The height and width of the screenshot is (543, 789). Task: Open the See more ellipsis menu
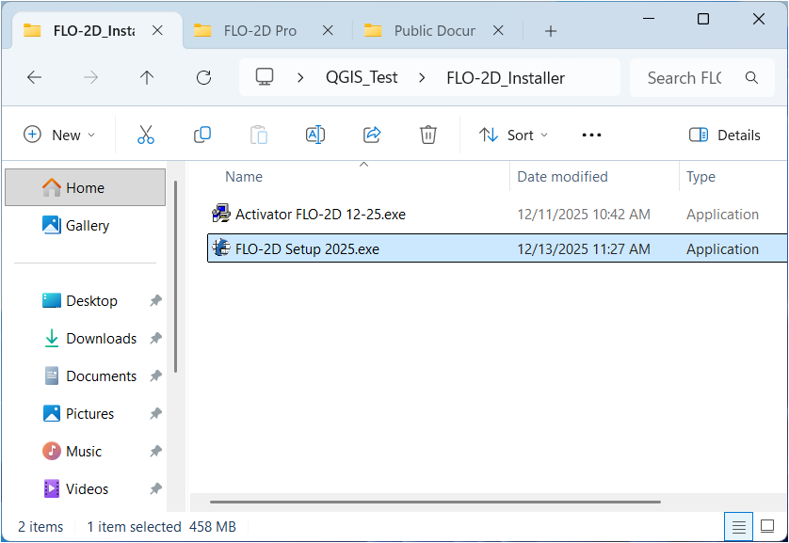tap(591, 135)
